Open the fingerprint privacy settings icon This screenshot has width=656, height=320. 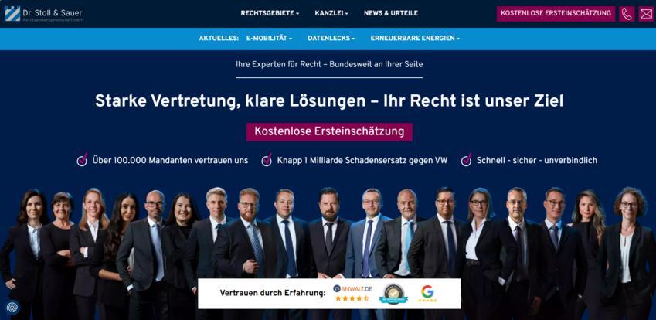coord(12,308)
